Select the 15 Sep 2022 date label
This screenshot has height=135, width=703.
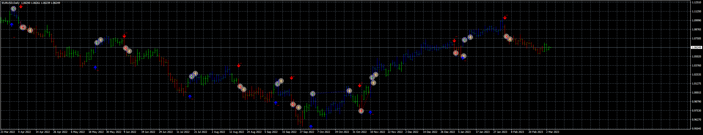[x=289, y=132]
